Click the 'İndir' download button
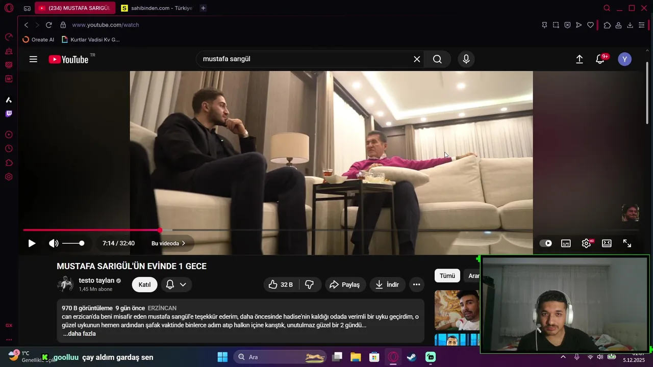 click(x=387, y=284)
